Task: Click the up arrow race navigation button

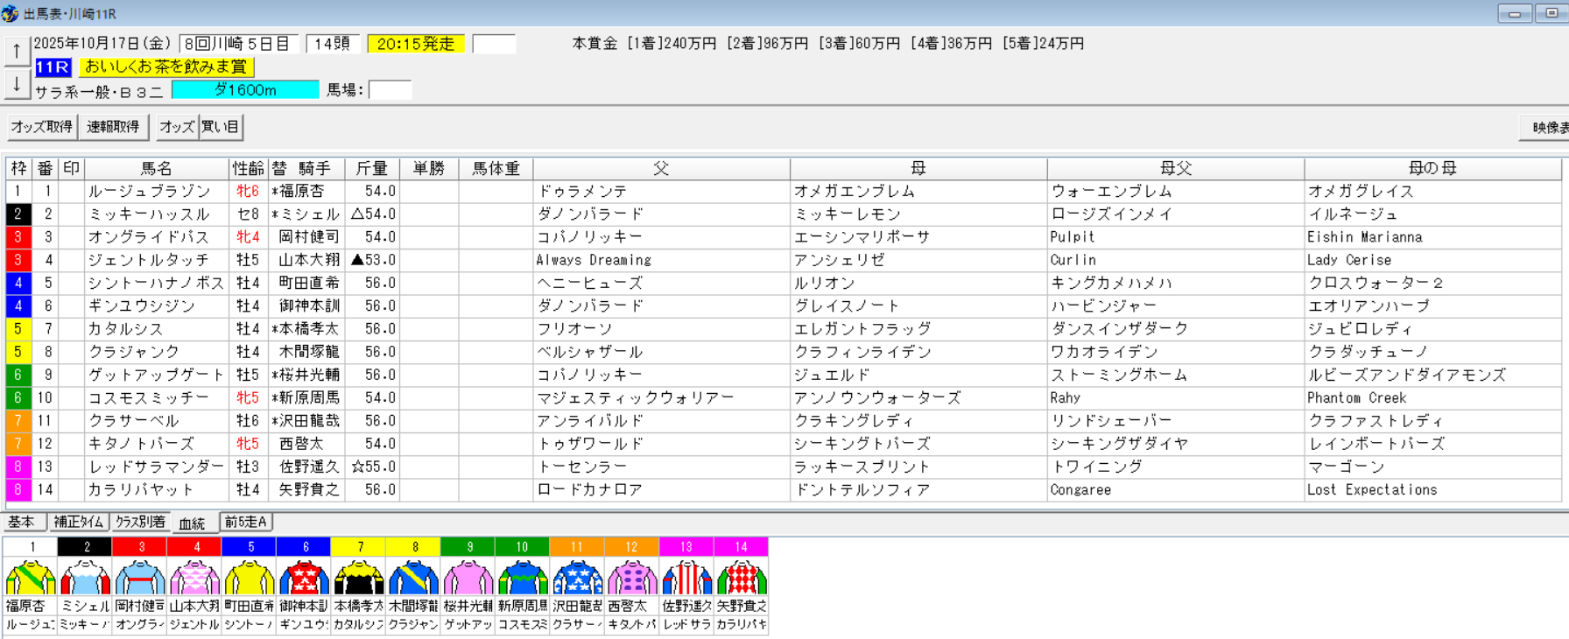Action: pos(17,52)
